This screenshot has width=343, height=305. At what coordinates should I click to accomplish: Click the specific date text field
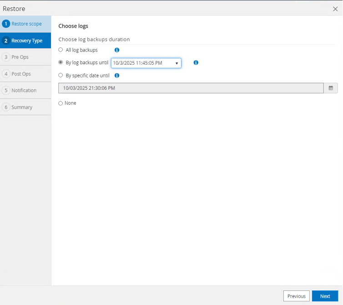pos(191,88)
